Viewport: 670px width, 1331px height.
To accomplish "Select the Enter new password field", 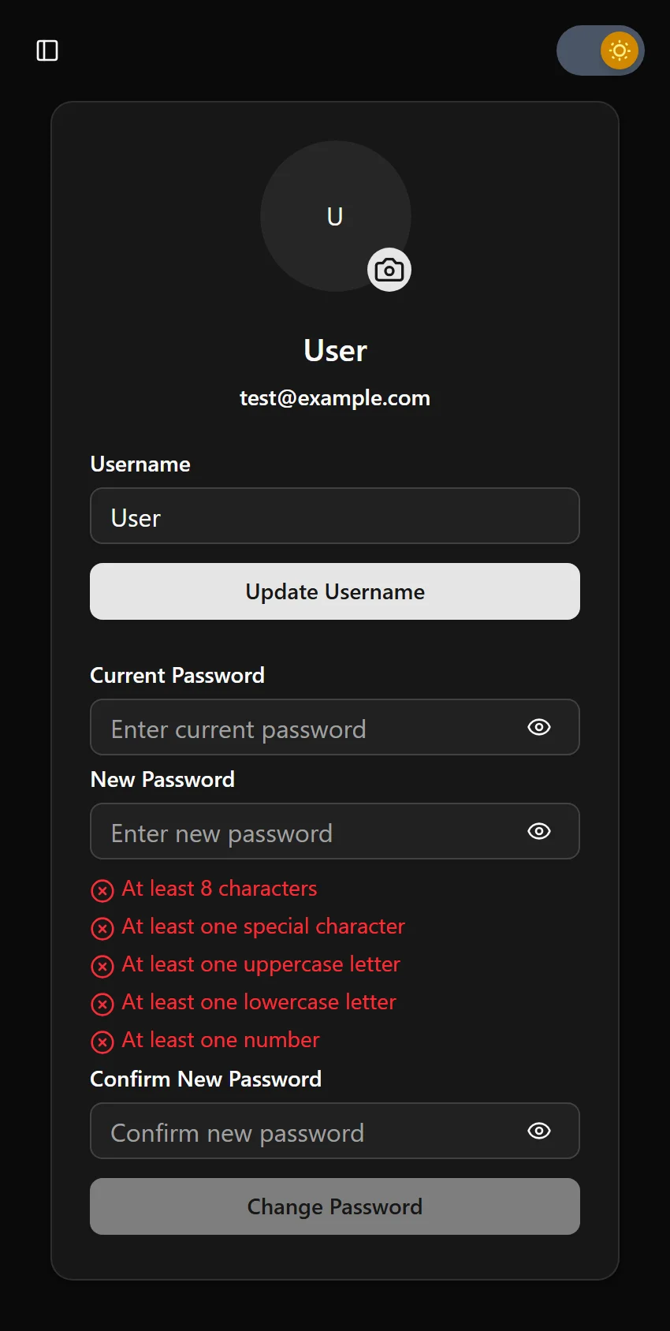I will point(307,832).
